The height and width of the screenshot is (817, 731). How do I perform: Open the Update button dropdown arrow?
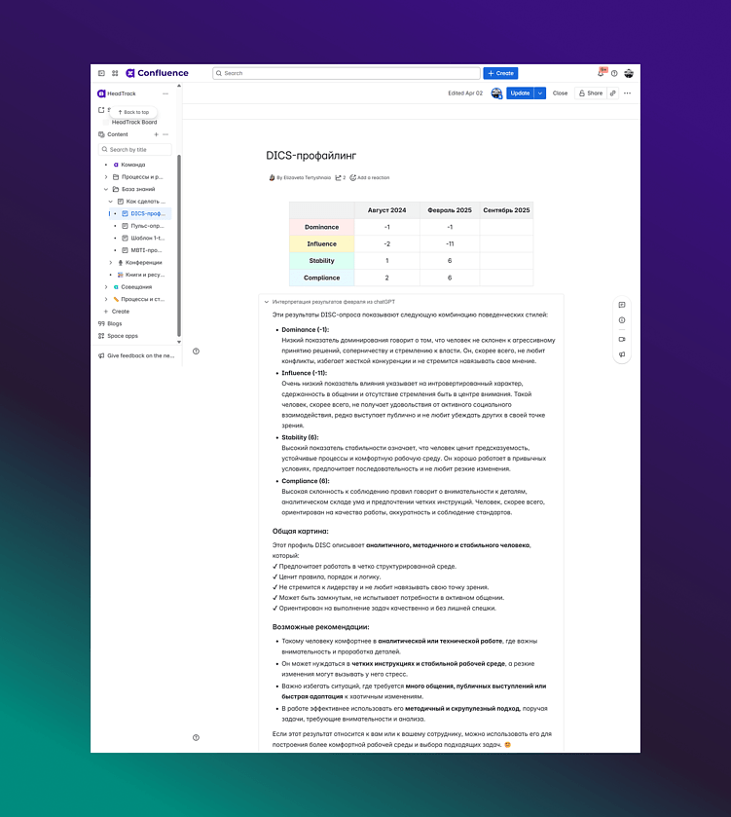pos(540,93)
